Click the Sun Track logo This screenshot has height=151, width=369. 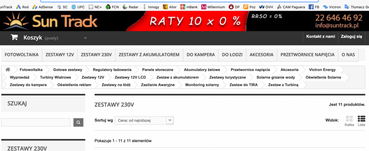pos(50,21)
